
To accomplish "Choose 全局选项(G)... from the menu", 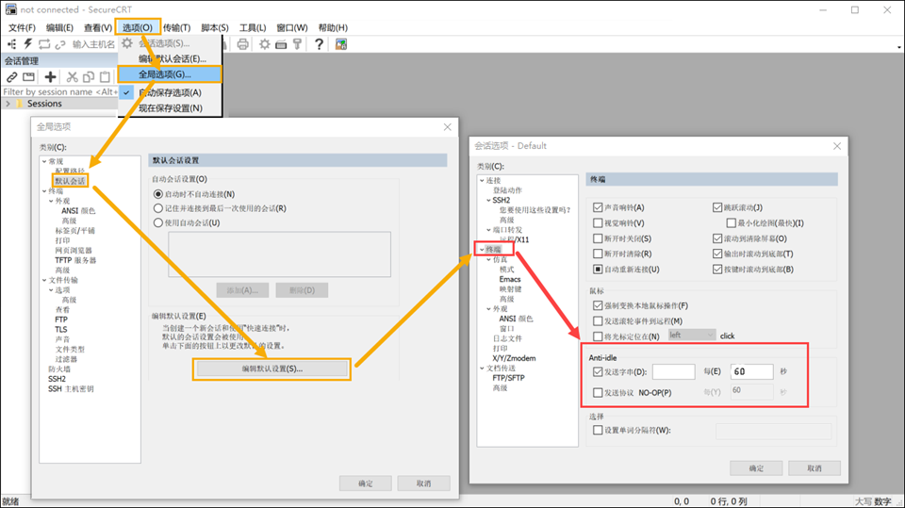I will tap(166, 74).
